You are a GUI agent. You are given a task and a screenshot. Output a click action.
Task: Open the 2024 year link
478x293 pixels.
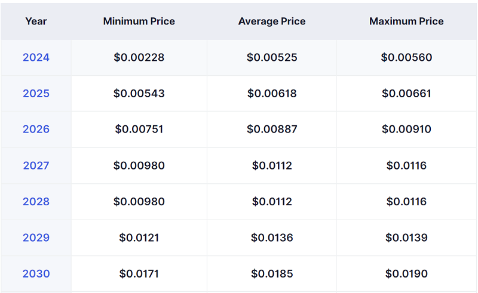click(x=36, y=57)
